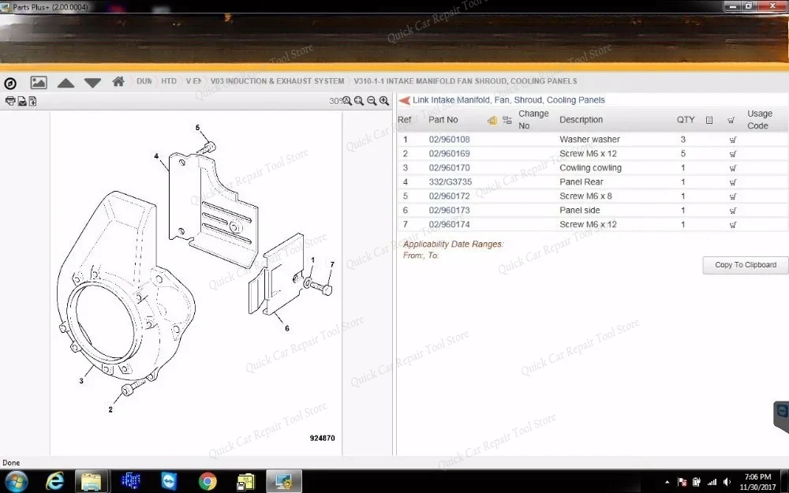Navigate up using the up-triangle icon
The image size is (789, 493).
pyautogui.click(x=65, y=81)
